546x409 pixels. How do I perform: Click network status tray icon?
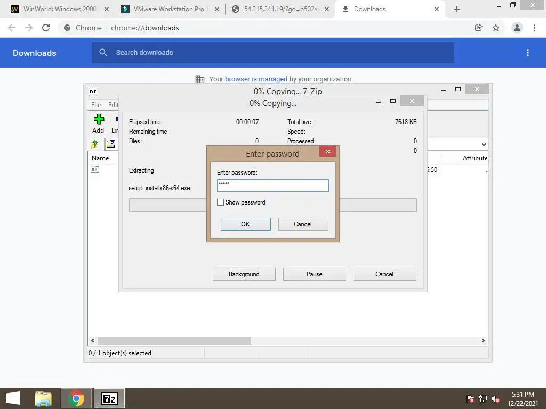[483, 399]
